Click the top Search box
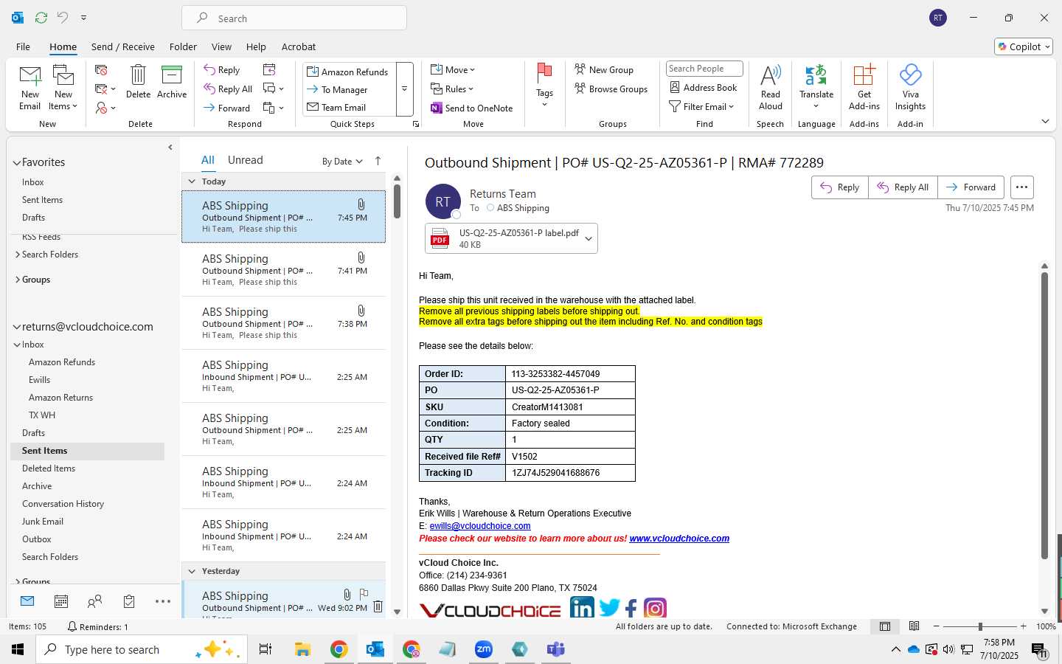The height and width of the screenshot is (664, 1062). tap(294, 18)
